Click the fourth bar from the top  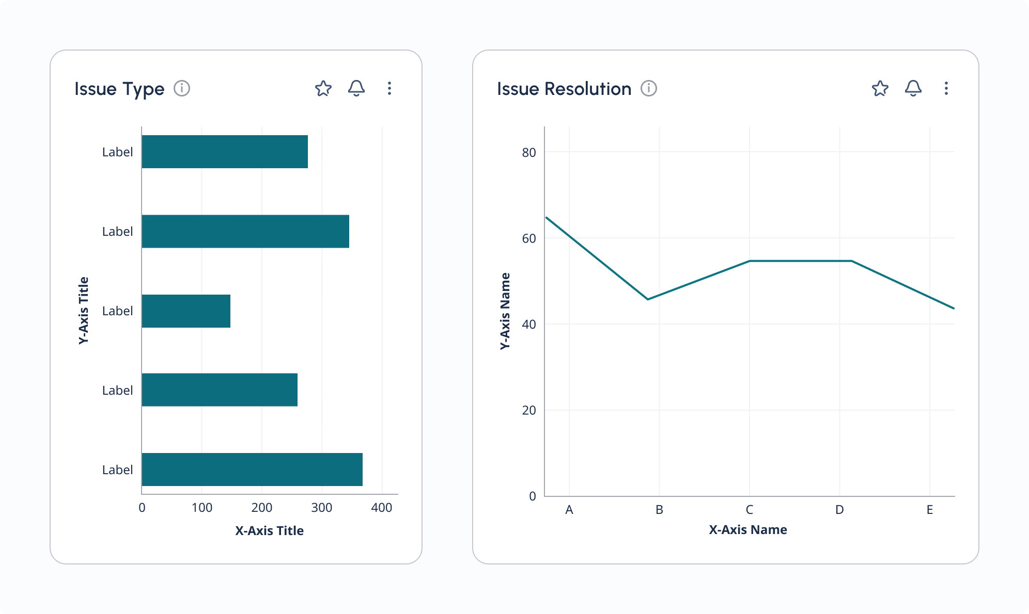click(x=220, y=390)
